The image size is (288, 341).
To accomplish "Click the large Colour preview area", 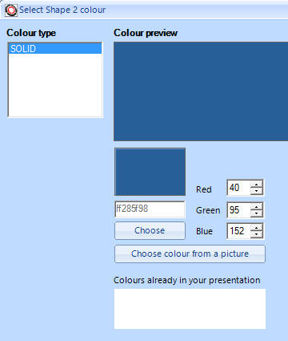I will [201, 91].
